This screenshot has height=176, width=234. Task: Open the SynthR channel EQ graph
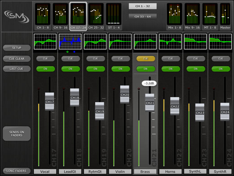[x=221, y=41]
